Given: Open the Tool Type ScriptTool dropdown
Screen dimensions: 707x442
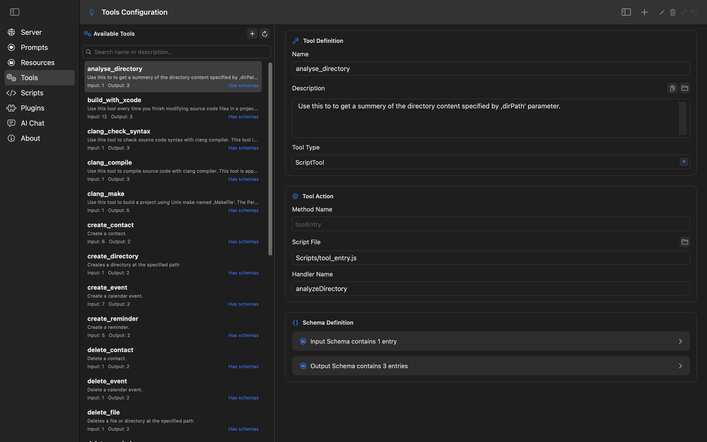Looking at the screenshot, I should 491,162.
